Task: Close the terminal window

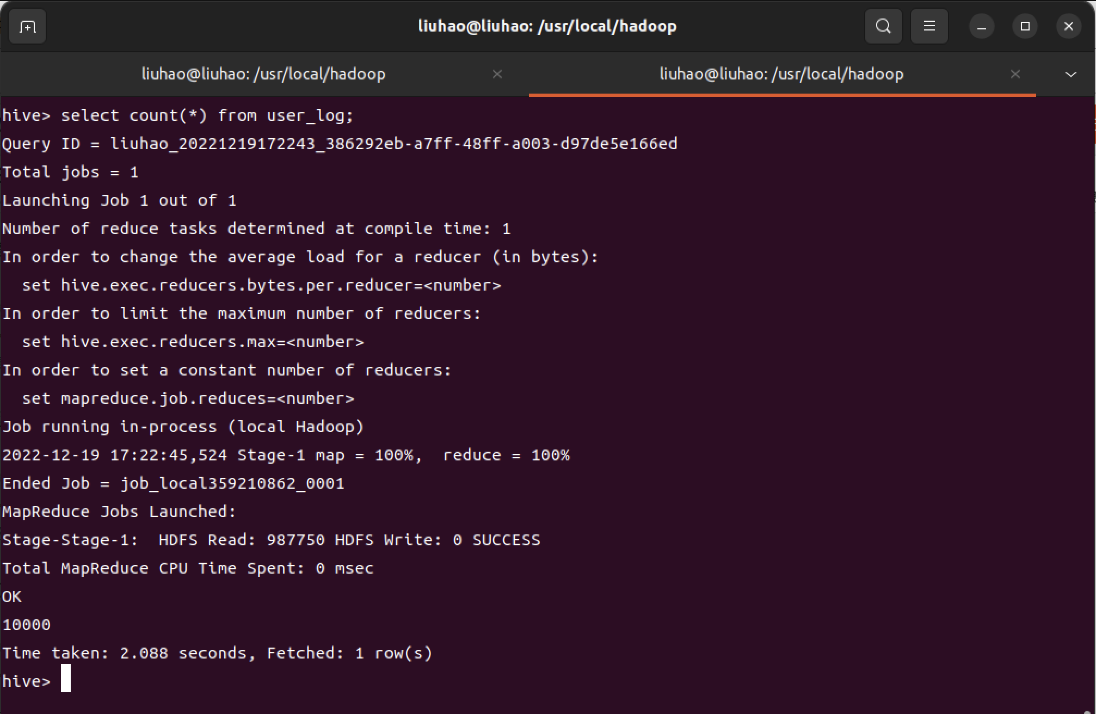Action: 1069,26
